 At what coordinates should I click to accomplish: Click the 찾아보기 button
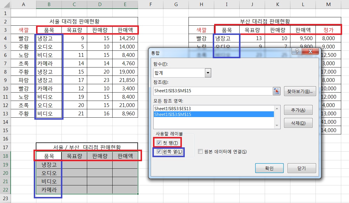pos(300,91)
